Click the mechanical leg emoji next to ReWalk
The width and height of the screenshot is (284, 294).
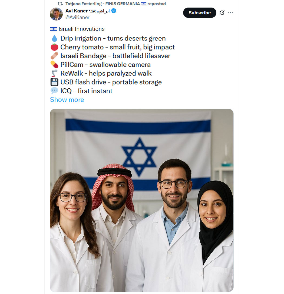[54, 73]
